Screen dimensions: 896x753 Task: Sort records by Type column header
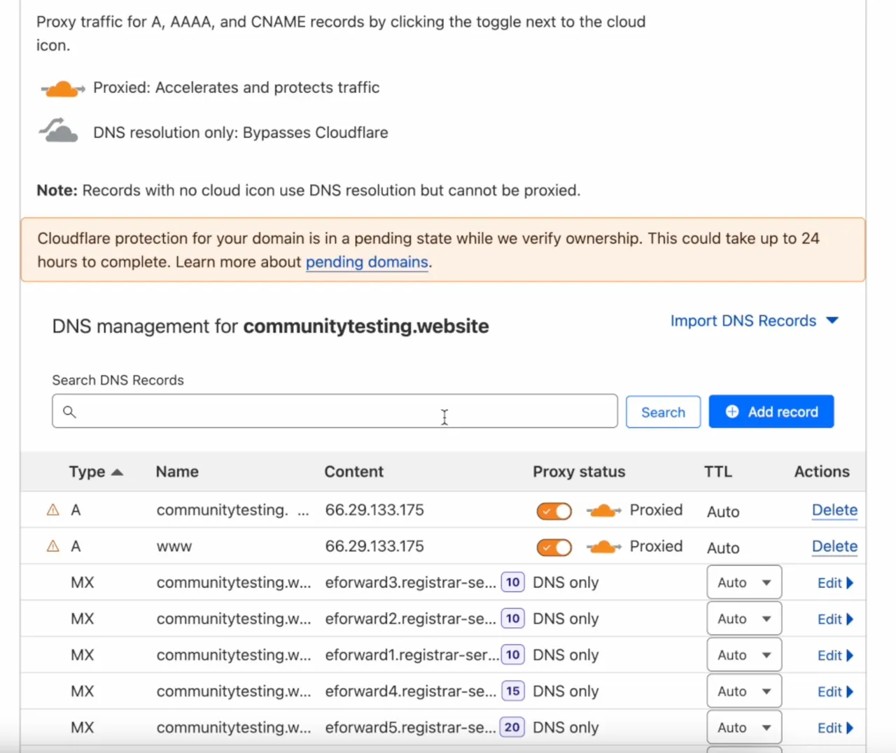coord(96,472)
